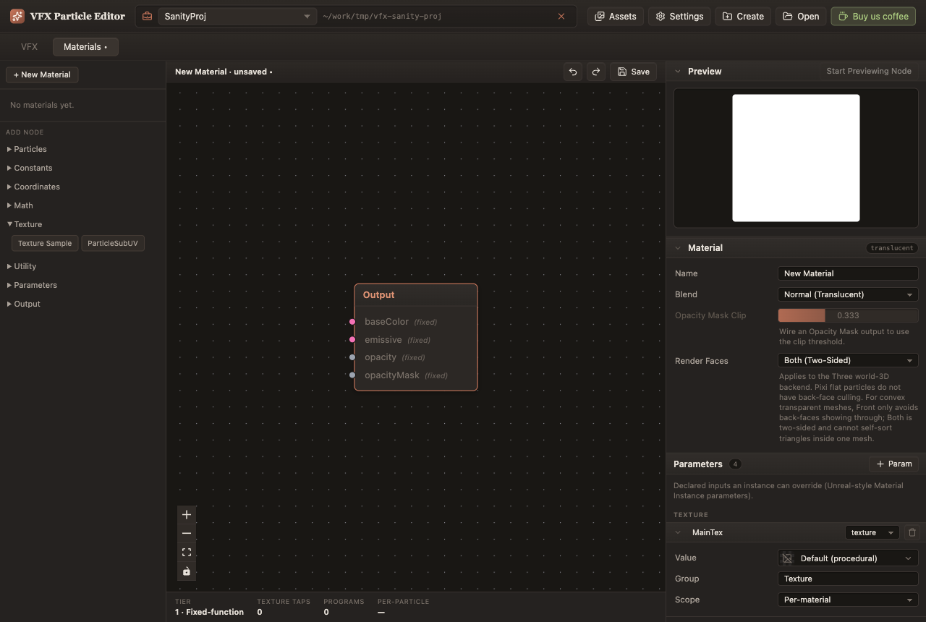926x622 pixels.
Task: Click the opacityMask input port dot
Action: [x=352, y=375]
